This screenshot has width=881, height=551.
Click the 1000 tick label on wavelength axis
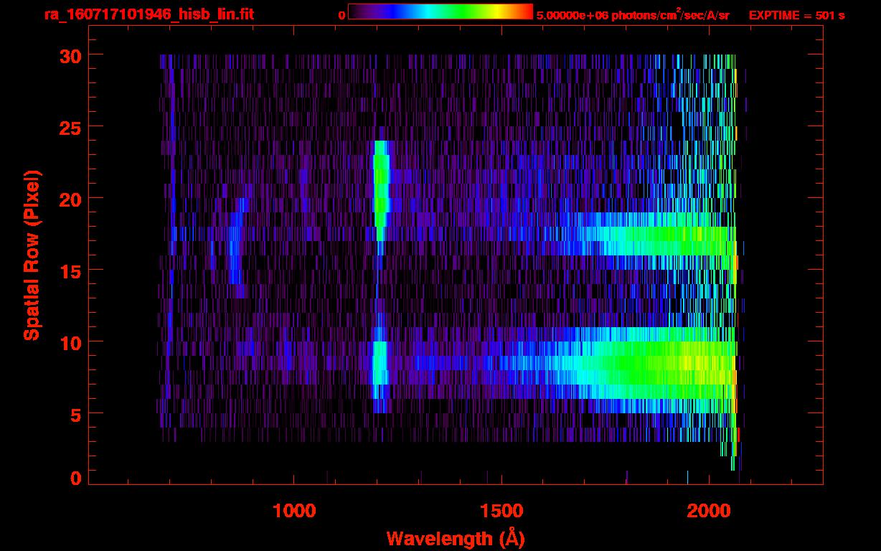tap(294, 511)
